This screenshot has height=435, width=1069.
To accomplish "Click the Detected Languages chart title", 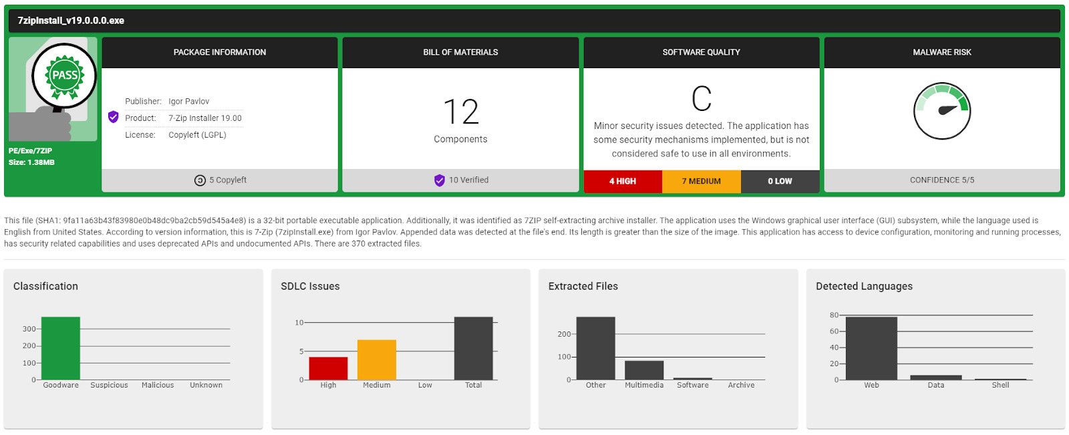I will coord(864,286).
